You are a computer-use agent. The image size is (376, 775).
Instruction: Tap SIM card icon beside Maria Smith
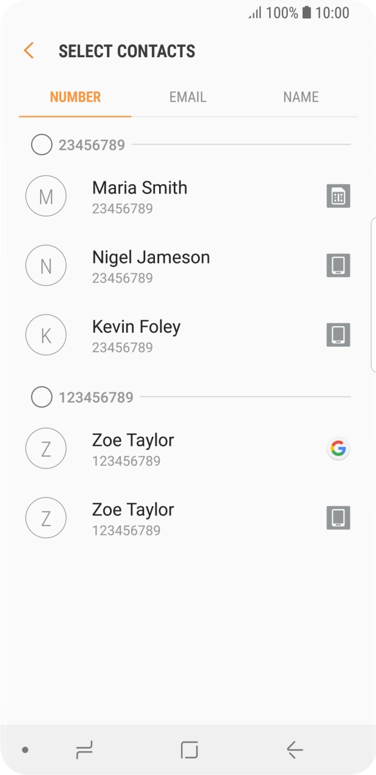click(x=338, y=196)
